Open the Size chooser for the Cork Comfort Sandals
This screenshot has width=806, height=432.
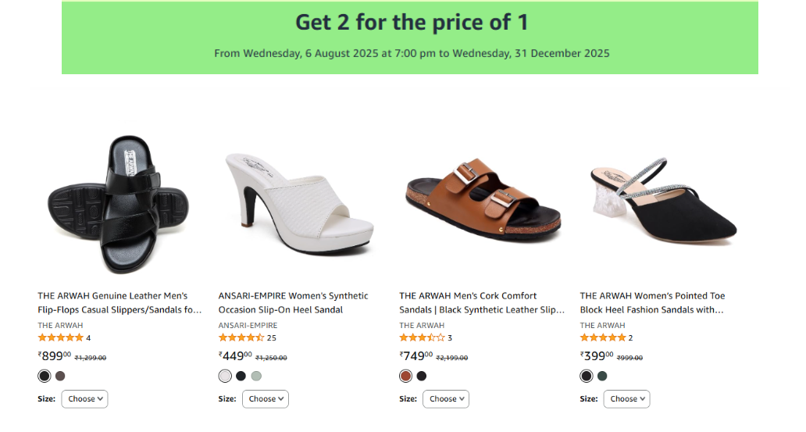tap(446, 398)
